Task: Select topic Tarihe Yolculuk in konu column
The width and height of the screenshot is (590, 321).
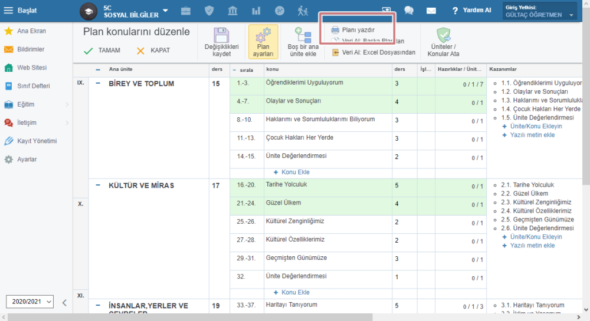Action: click(286, 184)
